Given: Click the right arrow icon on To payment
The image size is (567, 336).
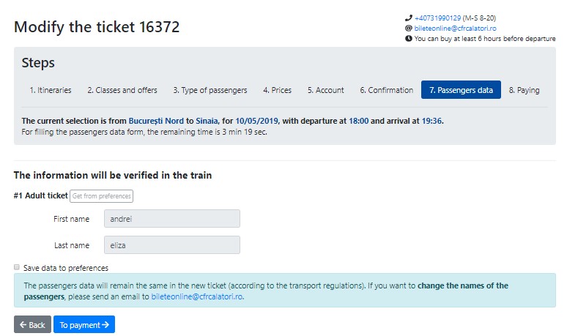Looking at the screenshot, I should [x=105, y=325].
